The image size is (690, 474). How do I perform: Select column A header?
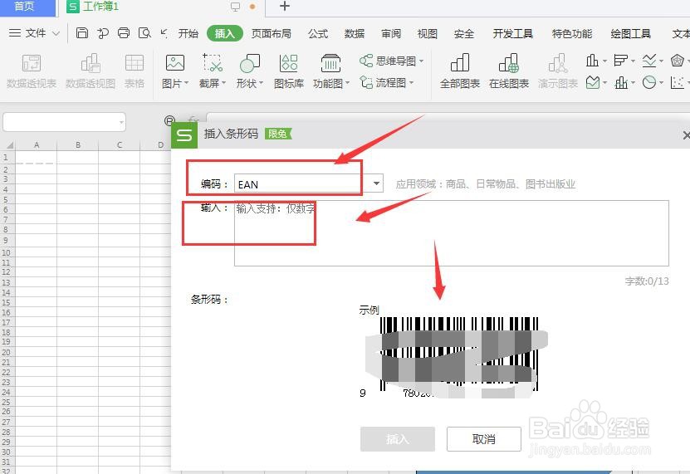pos(36,144)
